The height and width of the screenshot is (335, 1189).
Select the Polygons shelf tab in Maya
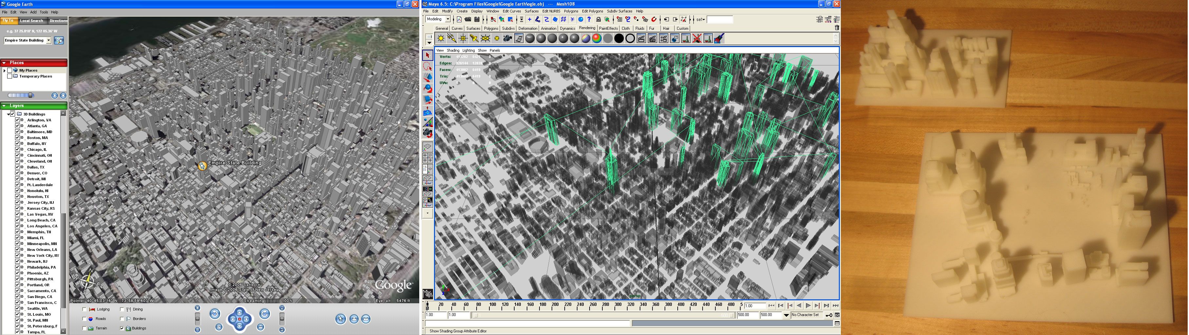[x=491, y=28]
